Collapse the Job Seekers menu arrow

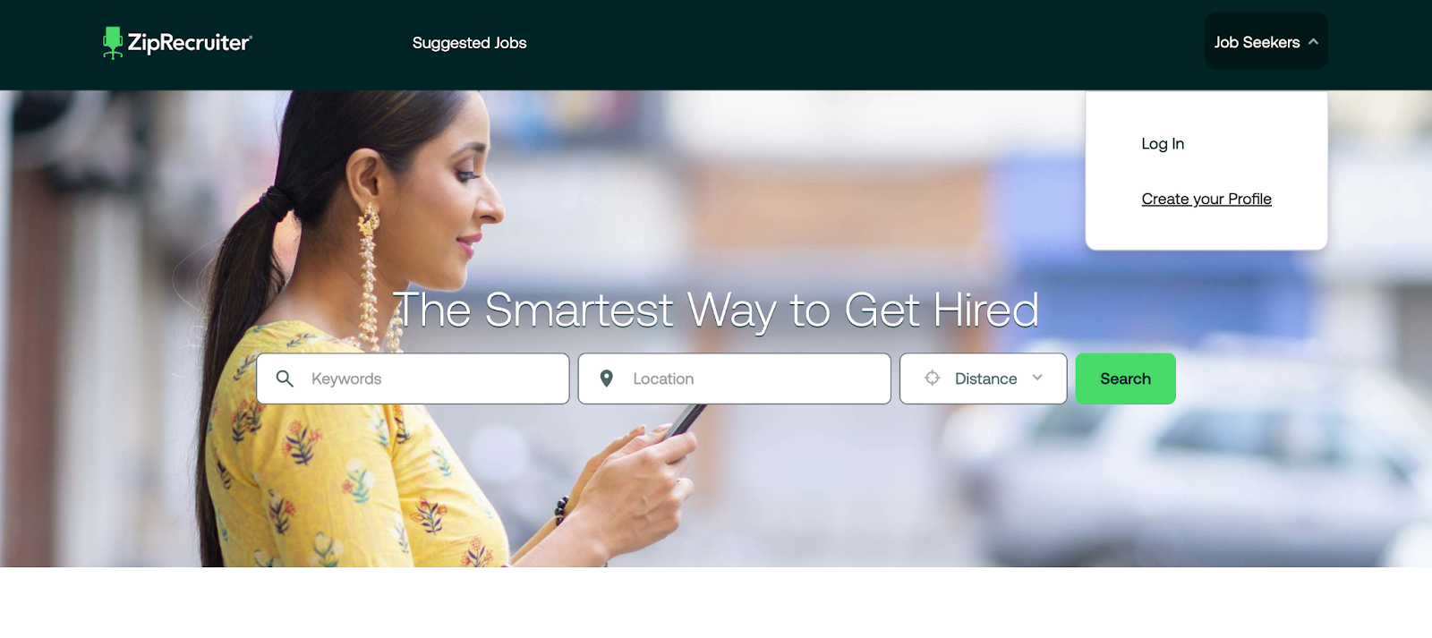point(1313,42)
